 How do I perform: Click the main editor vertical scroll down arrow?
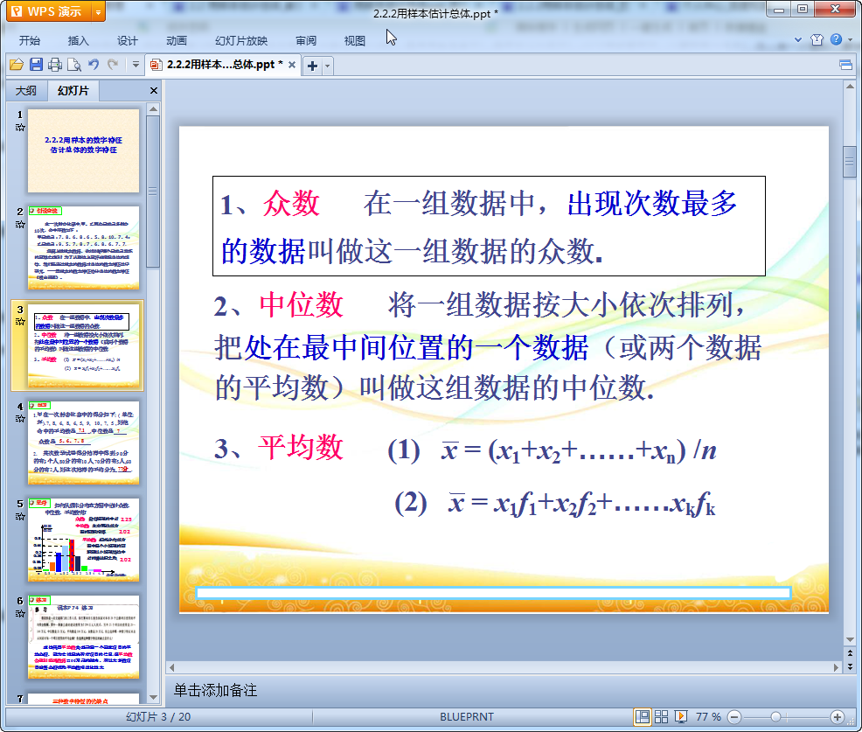(x=850, y=640)
